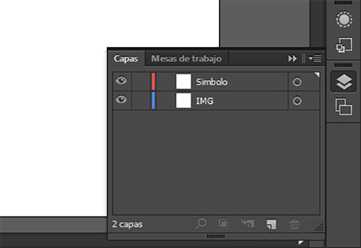Click Make/Release Clipping Mask icon

[x=224, y=224]
